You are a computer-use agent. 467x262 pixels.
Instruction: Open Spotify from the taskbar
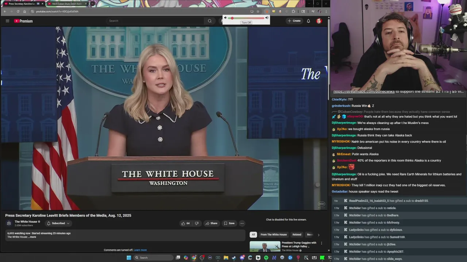[x=266, y=258]
